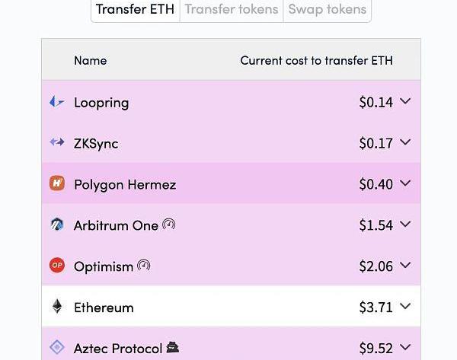Click the Aztec Protocol diamond icon
The image size is (457, 360).
click(x=57, y=347)
